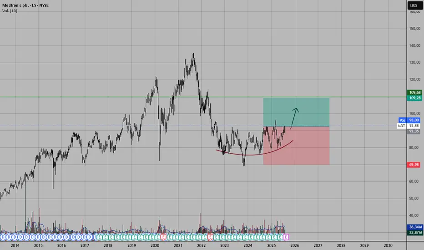Click the 2028 label on time axis
Image resolution: width=424 pixels, height=250 pixels.
341,245
